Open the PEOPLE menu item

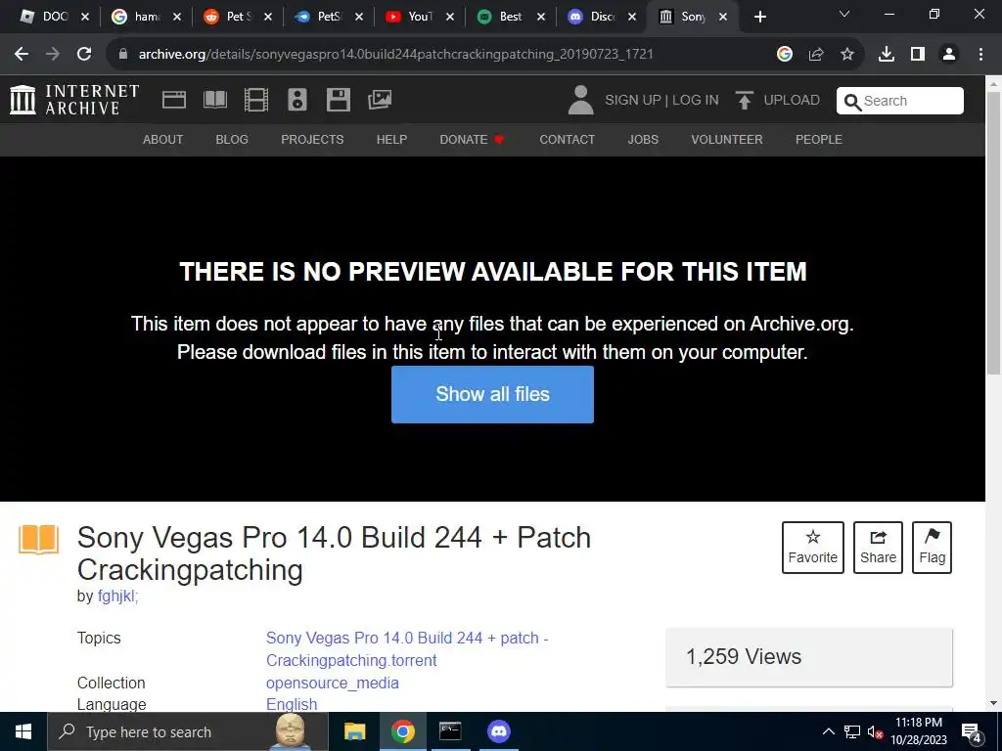pos(819,139)
